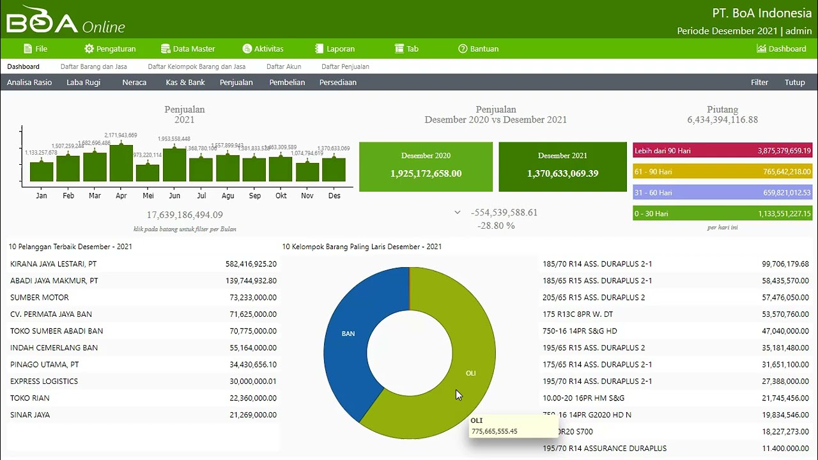Click the Bantuan question mark icon
This screenshot has height=460, width=818.
(463, 49)
